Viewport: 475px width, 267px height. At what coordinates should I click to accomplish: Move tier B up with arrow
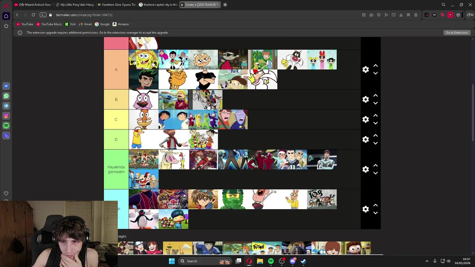tap(375, 96)
